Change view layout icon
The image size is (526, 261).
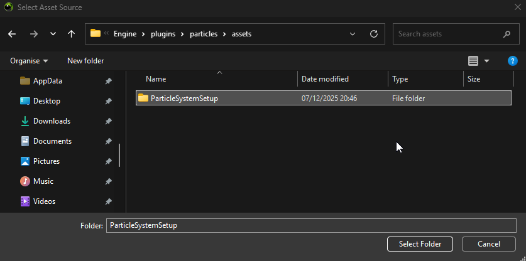pos(473,61)
